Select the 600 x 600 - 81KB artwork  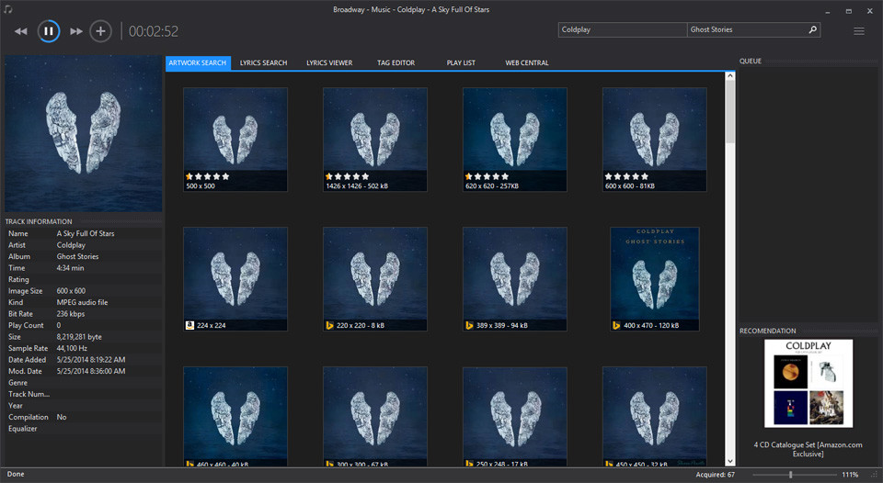(654, 140)
